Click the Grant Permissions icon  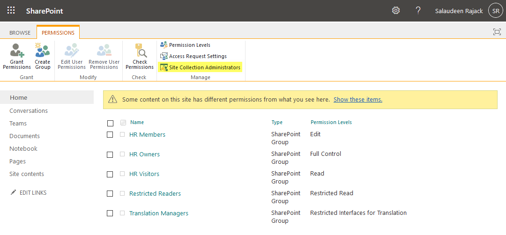17,51
